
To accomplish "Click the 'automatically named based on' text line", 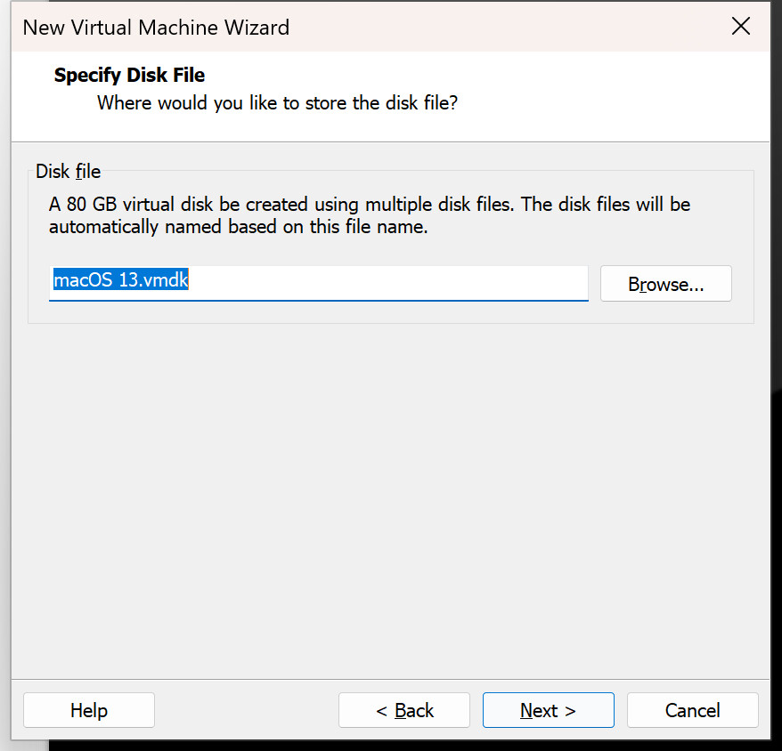I will (239, 227).
